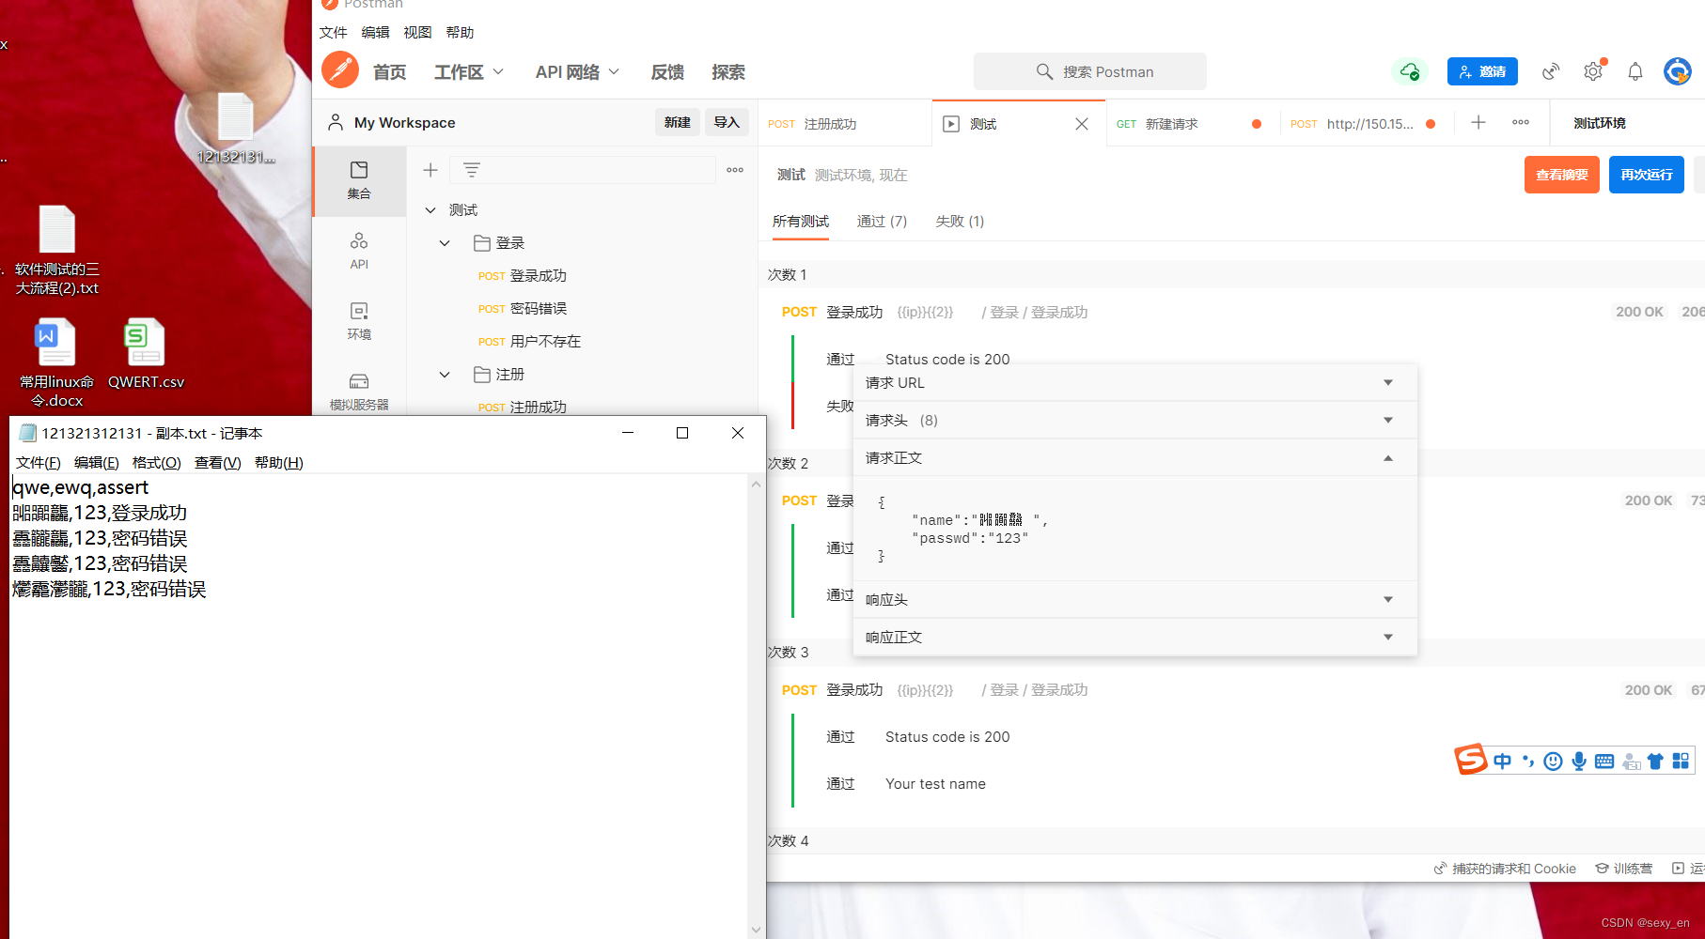Activate Sogou voice input microphone
Image resolution: width=1705 pixels, height=939 pixels.
coord(1579,761)
